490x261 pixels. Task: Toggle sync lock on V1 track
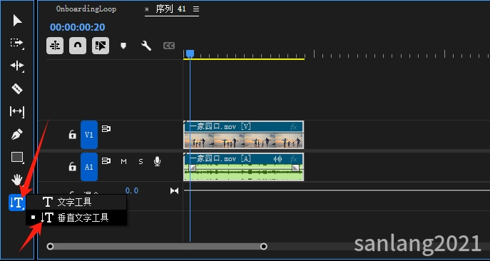click(106, 128)
